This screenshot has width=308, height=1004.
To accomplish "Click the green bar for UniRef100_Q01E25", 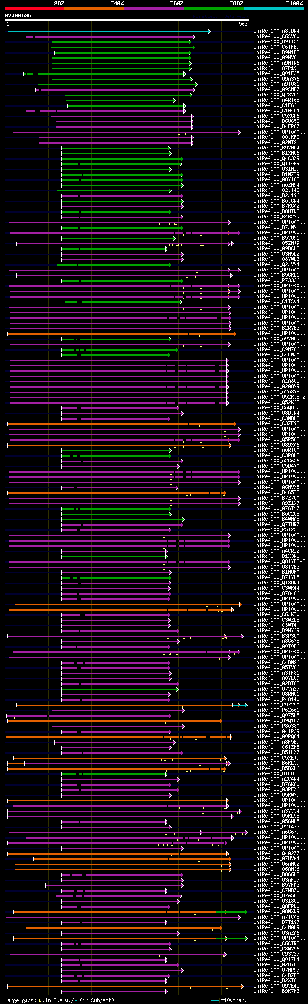I will click(104, 74).
